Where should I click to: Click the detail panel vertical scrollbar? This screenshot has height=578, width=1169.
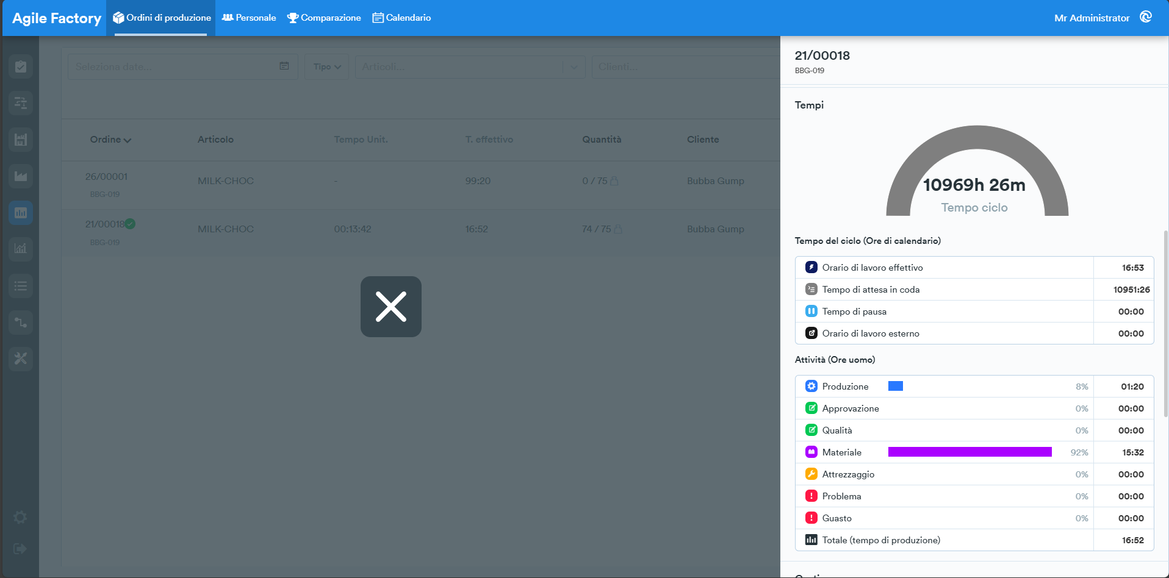point(1166,323)
